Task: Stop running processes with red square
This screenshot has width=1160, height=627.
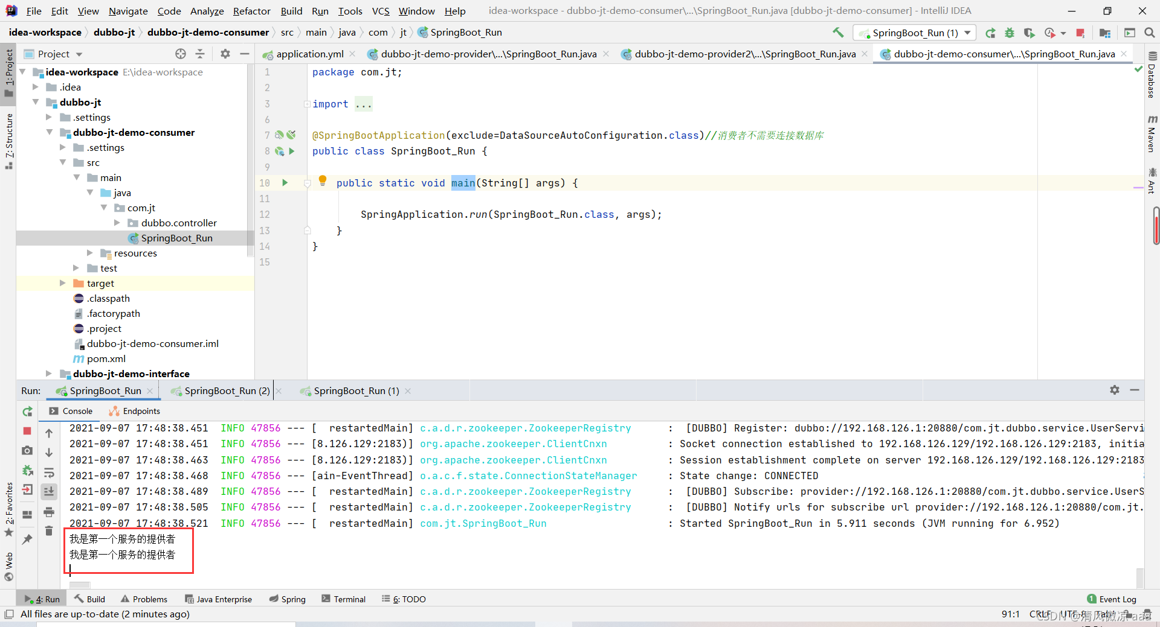Action: coord(1081,33)
